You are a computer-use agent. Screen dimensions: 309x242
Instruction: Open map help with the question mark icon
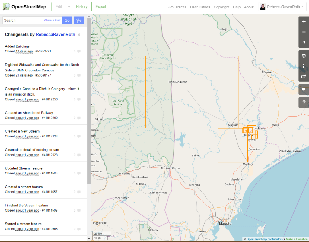click(304, 102)
